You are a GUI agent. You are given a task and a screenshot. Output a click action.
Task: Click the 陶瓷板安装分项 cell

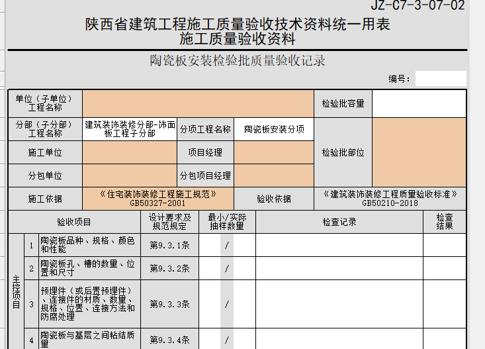pos(273,129)
